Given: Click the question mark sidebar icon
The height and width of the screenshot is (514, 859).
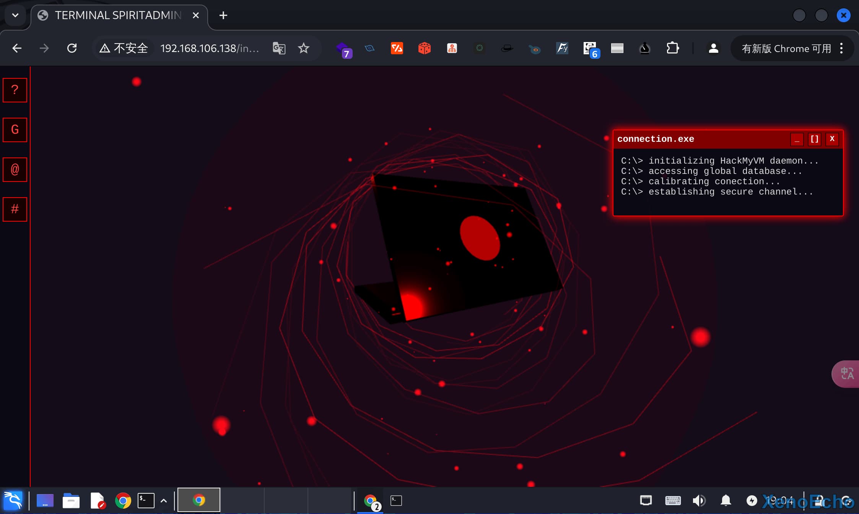Looking at the screenshot, I should pos(15,90).
